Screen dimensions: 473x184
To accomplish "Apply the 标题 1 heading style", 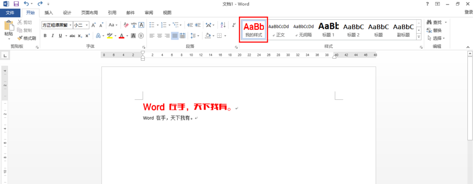I will (329, 29).
